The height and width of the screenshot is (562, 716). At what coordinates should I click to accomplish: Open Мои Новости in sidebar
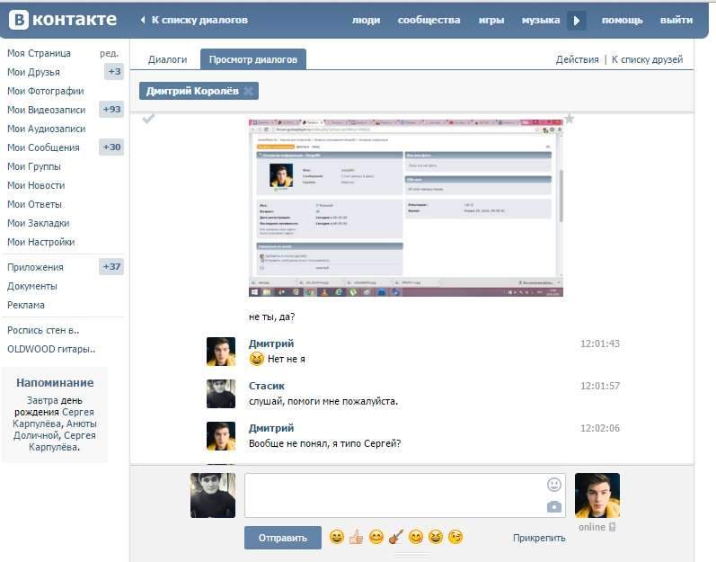coord(36,185)
